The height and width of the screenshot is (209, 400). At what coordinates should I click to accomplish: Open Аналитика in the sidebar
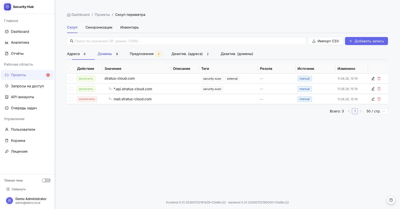[x=27, y=42]
